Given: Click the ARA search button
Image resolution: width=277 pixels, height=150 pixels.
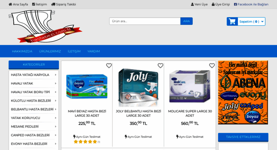Looking at the screenshot, I should tap(186, 21).
